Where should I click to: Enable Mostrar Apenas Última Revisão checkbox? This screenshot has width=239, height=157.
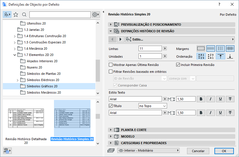pyautogui.click(x=111, y=65)
